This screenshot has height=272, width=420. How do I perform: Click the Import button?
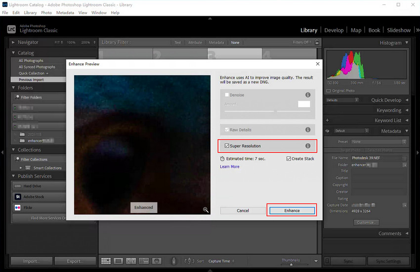(x=31, y=261)
